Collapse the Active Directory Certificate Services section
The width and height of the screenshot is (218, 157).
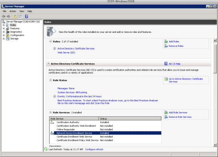(48, 64)
